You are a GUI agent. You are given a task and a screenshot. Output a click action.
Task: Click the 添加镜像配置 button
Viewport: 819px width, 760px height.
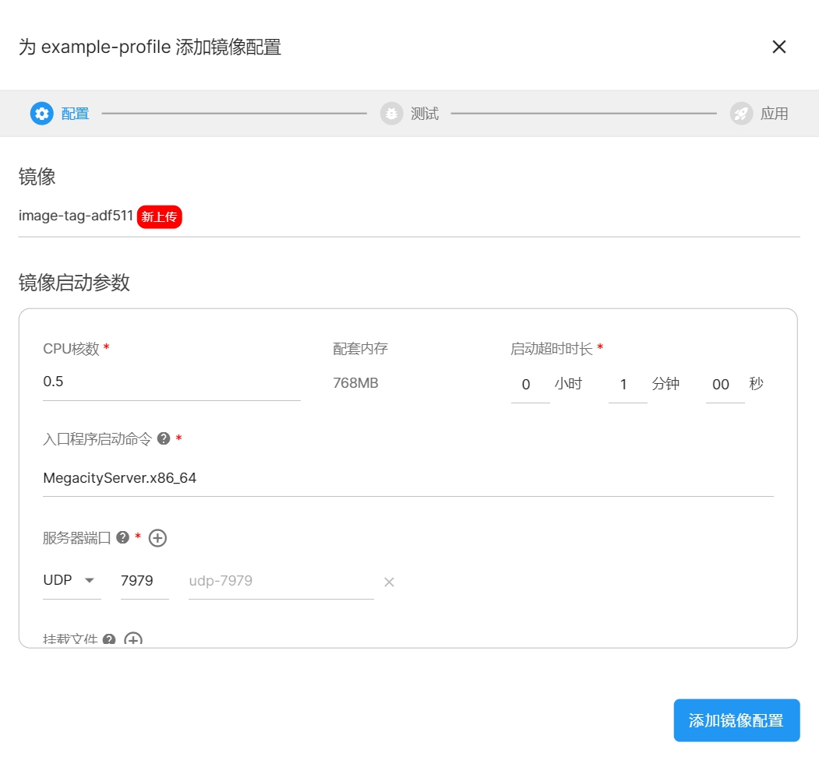pos(736,720)
